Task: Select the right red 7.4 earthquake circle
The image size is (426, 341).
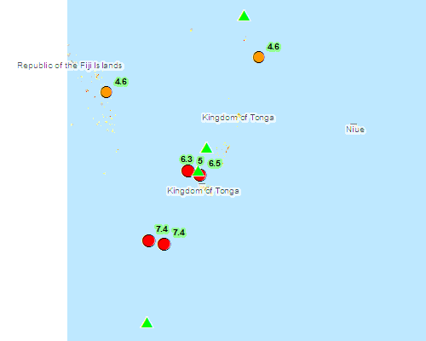Action: [x=164, y=244]
